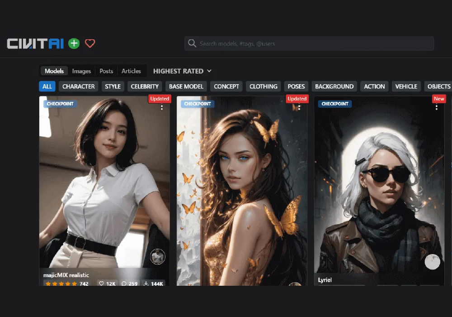Switch to the Images tab
Viewport: 452px width, 317px height.
pos(81,71)
